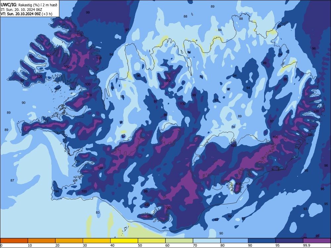This screenshot has width=331, height=248.
Task: Click the '60' tick label on the legend
Action: pos(167,245)
